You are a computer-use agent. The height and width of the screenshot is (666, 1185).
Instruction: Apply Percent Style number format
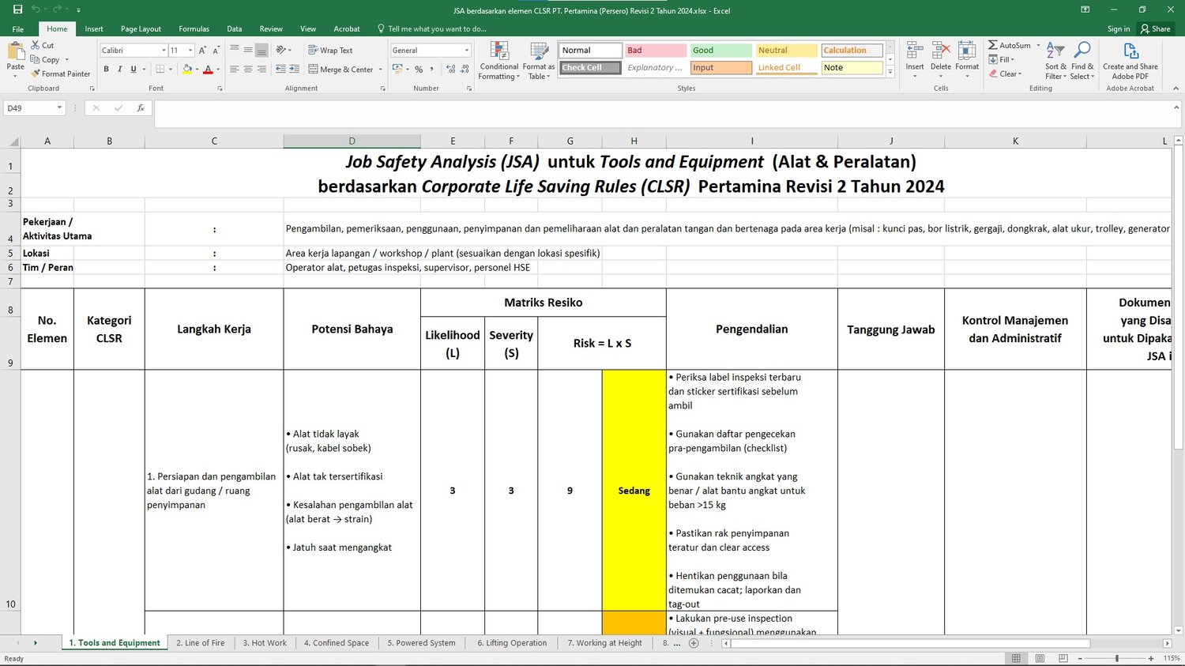[419, 70]
